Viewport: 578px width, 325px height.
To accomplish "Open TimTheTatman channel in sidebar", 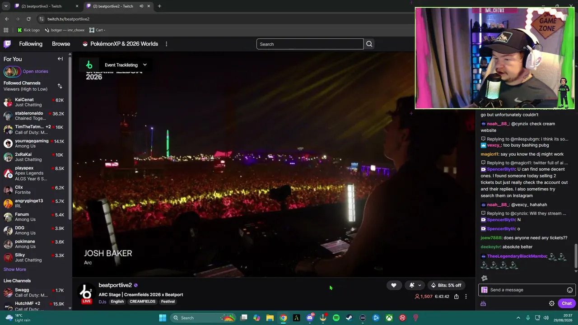I will pyautogui.click(x=34, y=130).
